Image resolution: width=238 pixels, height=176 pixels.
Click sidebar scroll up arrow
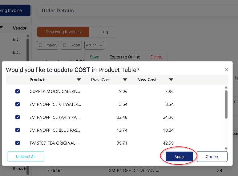[28, 36]
